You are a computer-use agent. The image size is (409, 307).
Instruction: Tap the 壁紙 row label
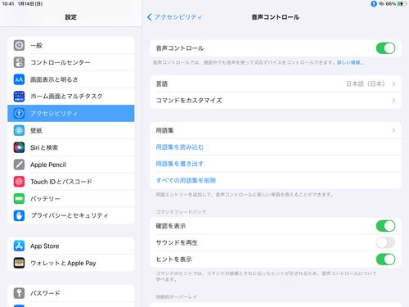tap(36, 130)
